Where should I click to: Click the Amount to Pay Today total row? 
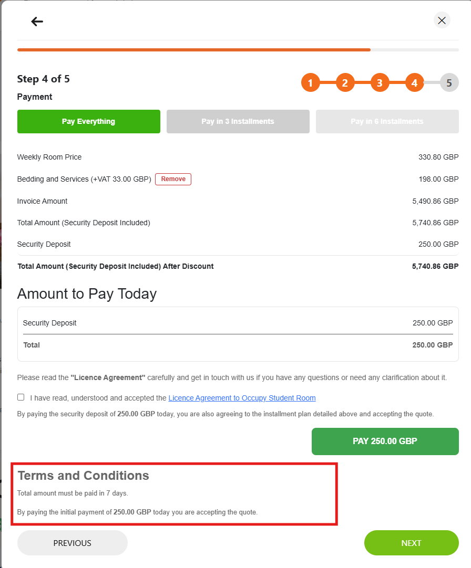(238, 345)
